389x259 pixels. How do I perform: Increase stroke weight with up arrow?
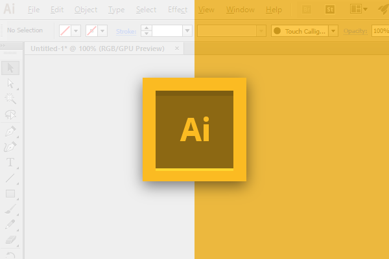point(147,28)
